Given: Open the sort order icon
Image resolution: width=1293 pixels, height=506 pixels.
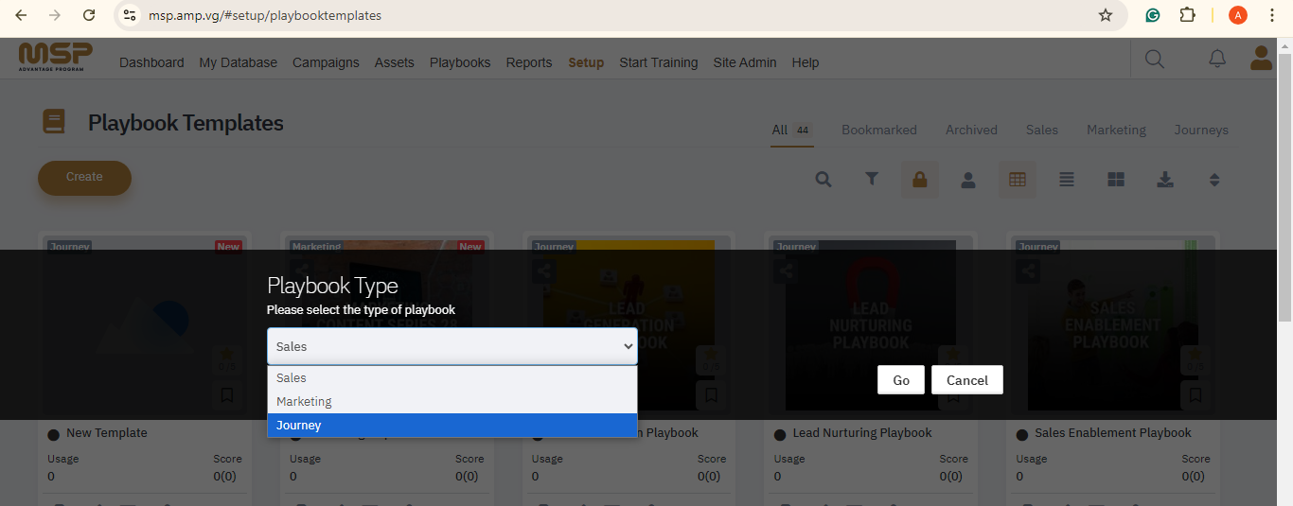Looking at the screenshot, I should [1215, 180].
